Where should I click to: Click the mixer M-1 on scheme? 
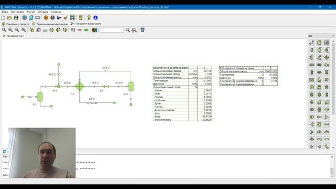click(58, 86)
